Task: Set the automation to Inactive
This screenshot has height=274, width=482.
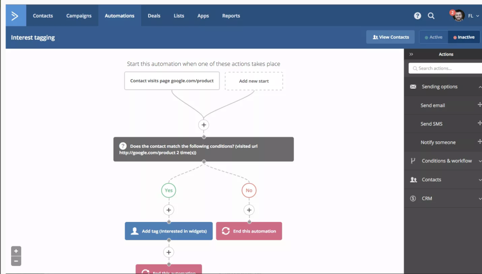Action: [x=463, y=37]
